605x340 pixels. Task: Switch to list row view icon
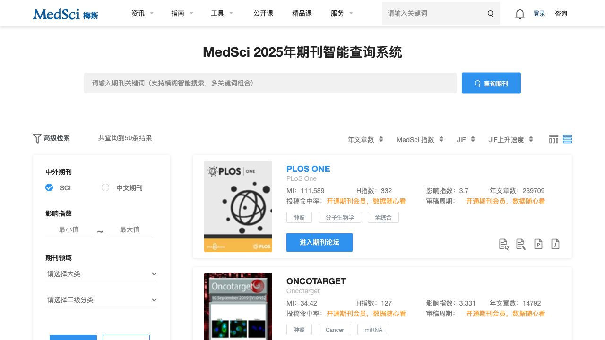pyautogui.click(x=568, y=139)
